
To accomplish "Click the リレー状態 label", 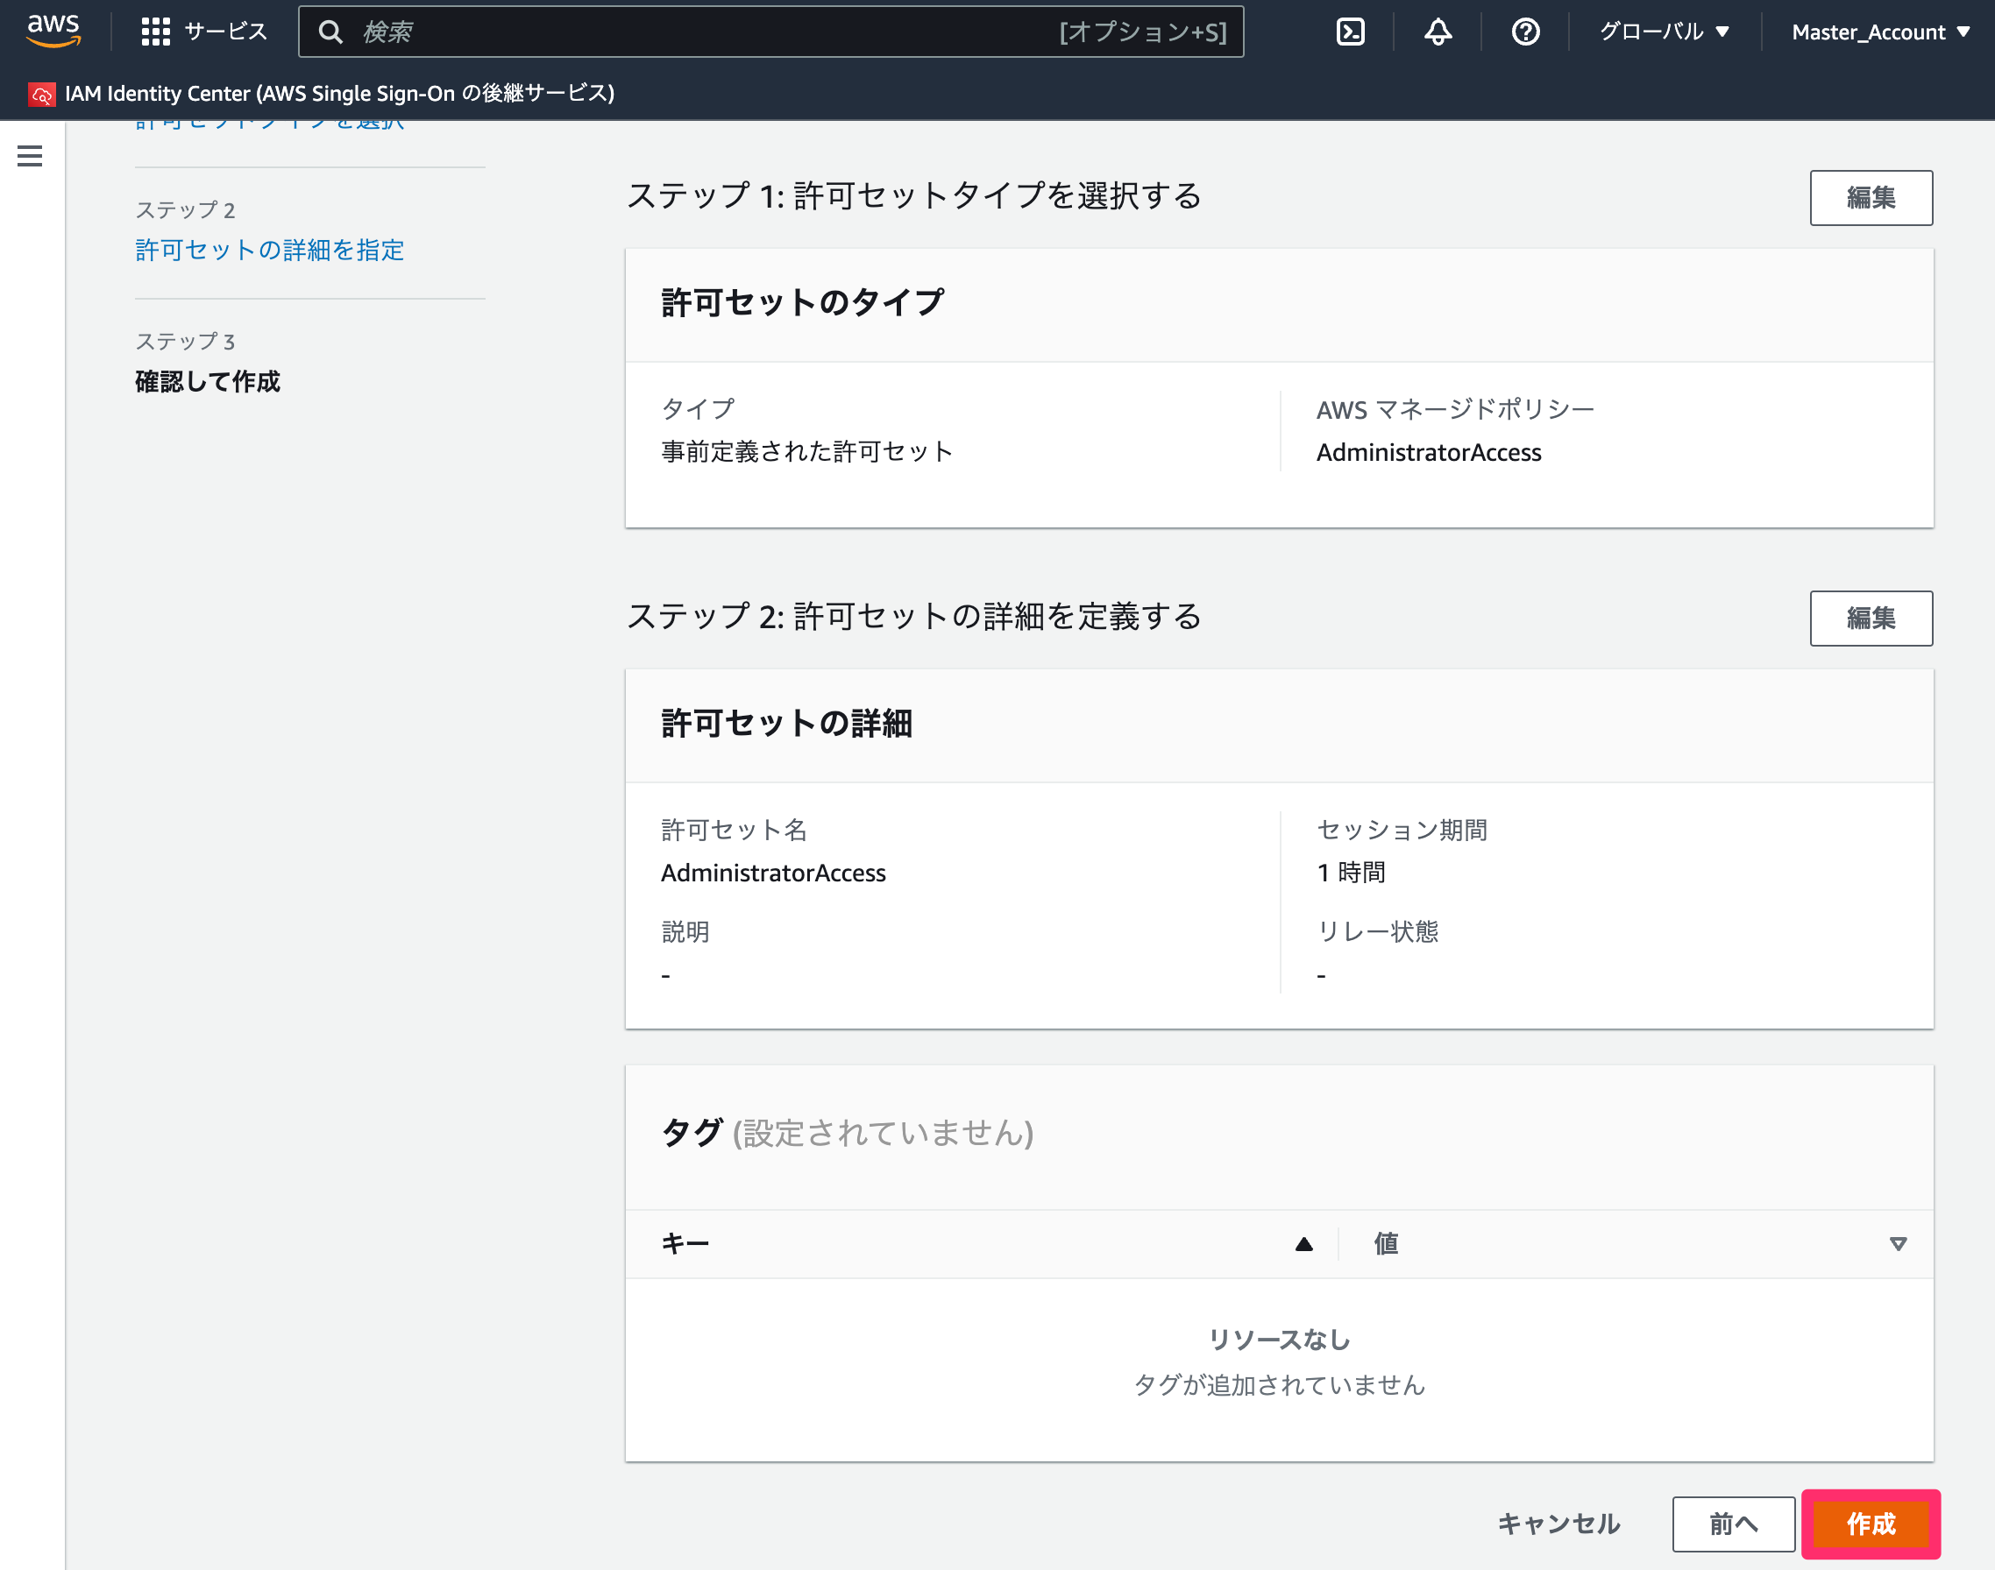I will point(1377,932).
